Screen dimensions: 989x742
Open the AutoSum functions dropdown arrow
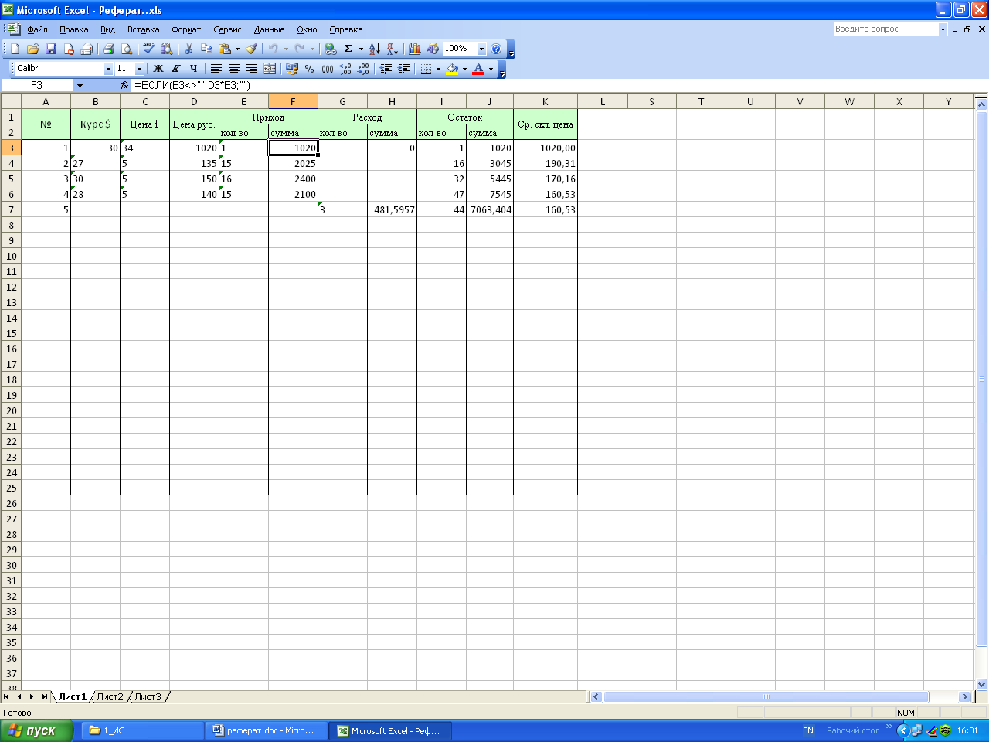(361, 49)
